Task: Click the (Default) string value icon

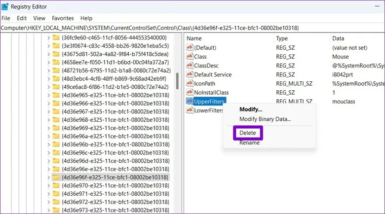Action: coord(190,47)
